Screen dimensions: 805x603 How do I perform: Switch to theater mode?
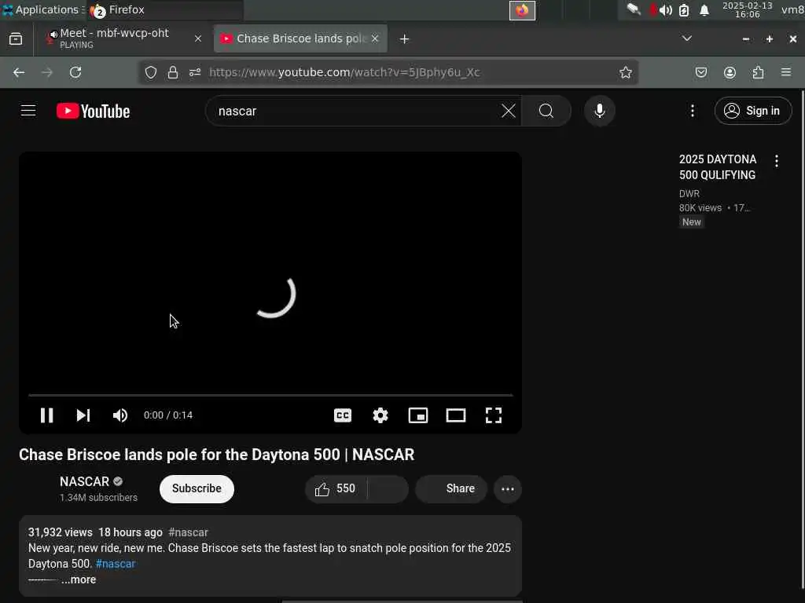point(456,415)
